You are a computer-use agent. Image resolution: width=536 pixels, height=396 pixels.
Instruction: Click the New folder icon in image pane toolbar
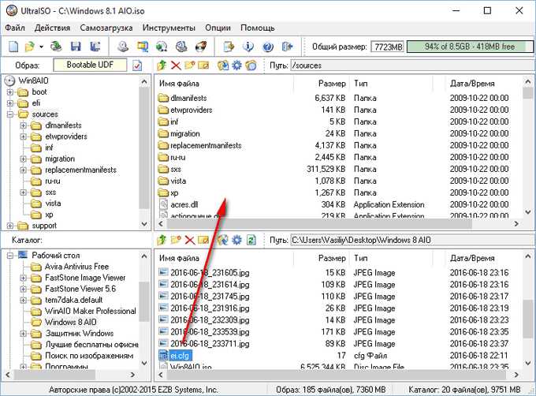click(x=190, y=65)
